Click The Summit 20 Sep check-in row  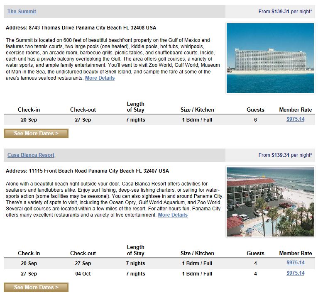click(x=29, y=120)
